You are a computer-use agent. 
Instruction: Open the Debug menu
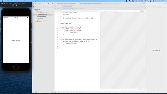(x=34, y=1)
